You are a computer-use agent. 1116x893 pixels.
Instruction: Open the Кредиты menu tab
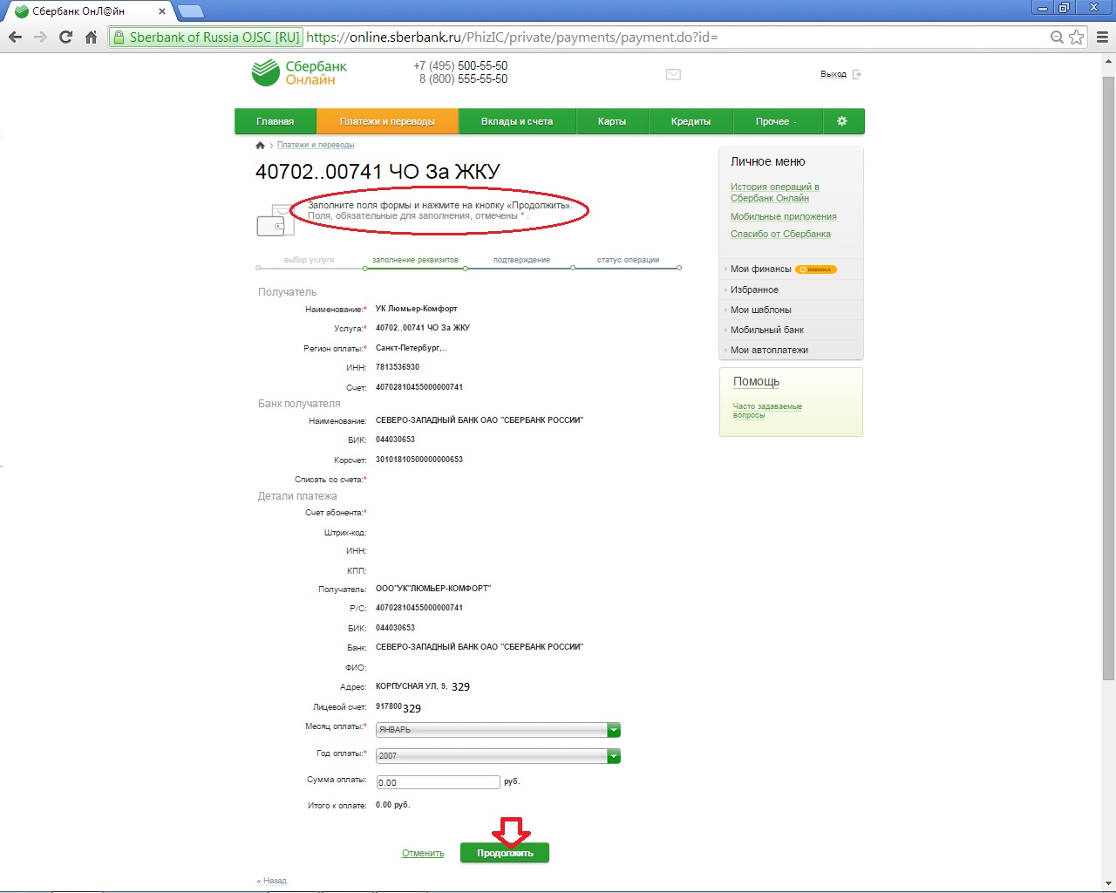[x=691, y=121]
